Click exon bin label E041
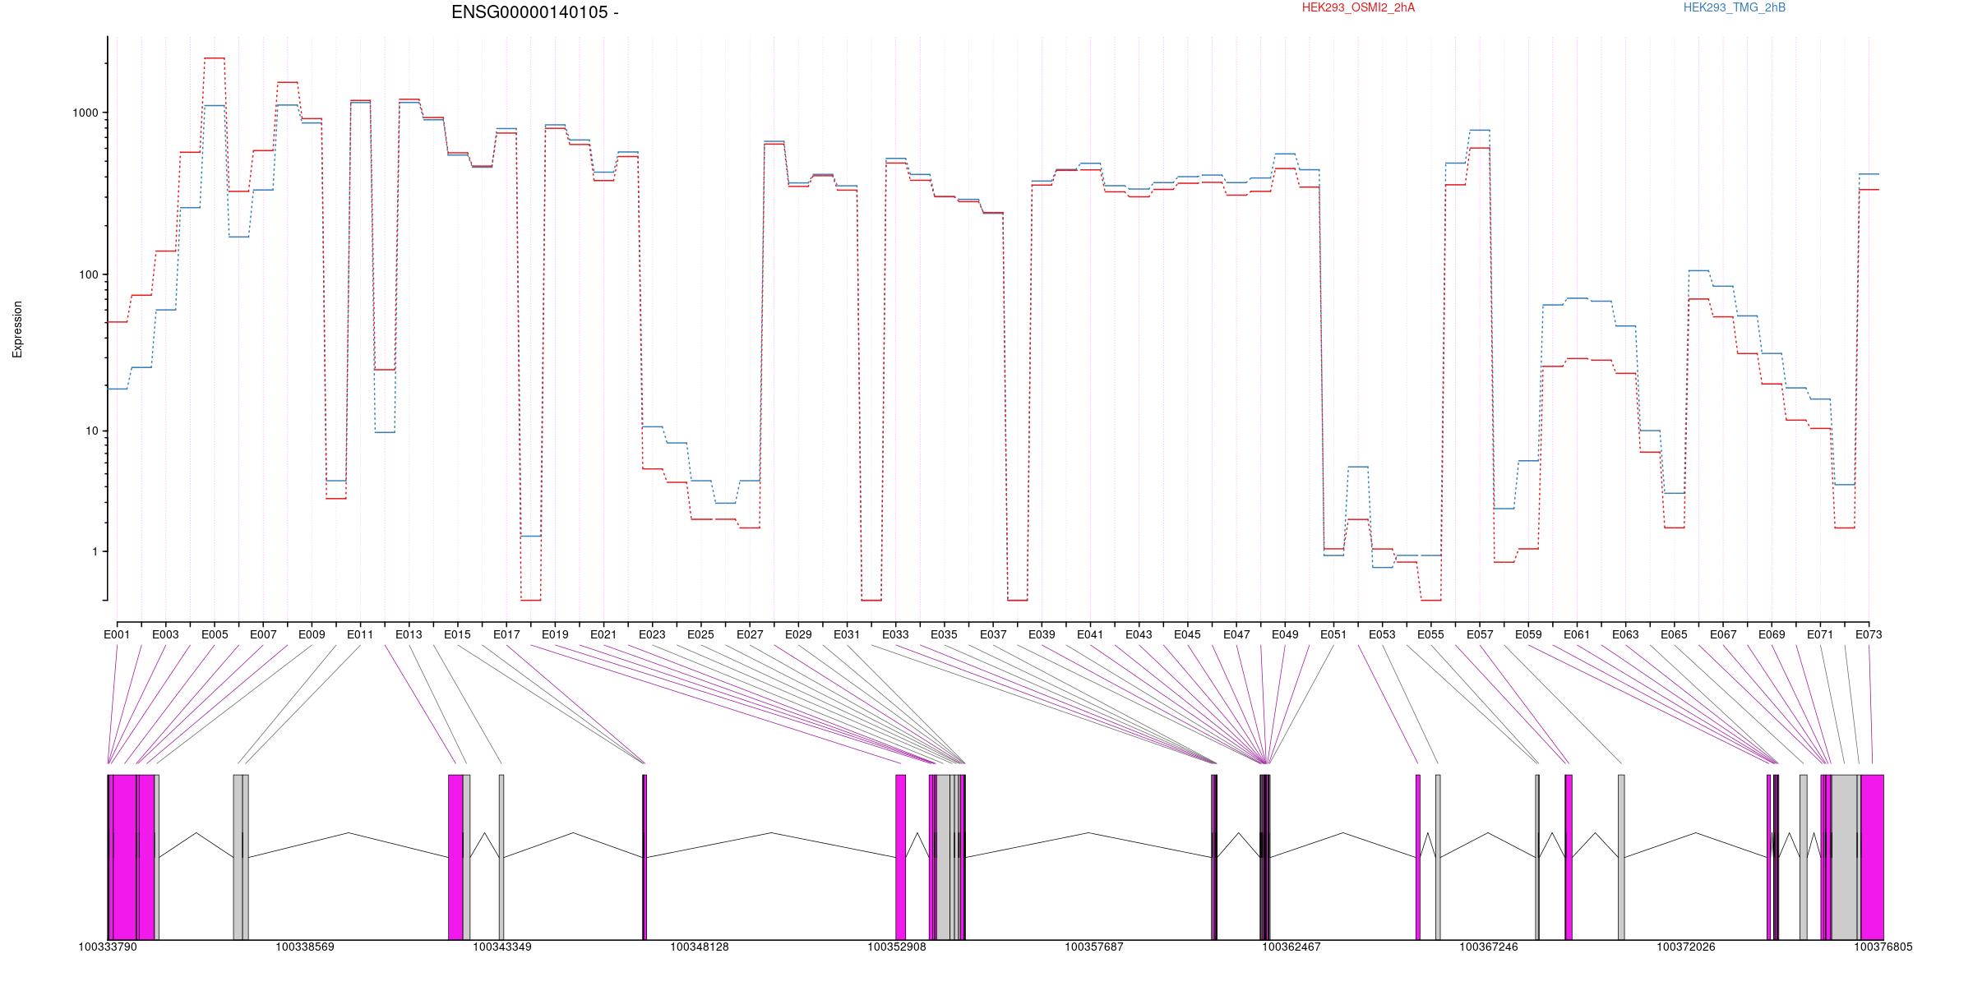The image size is (1973, 986). 1090,634
